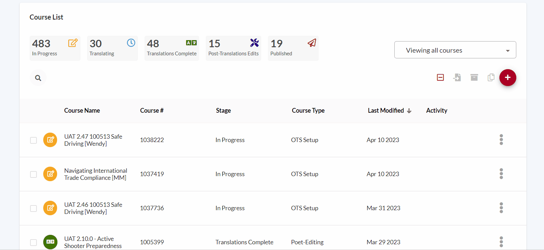Click orange edit icon for UAT 2.46 course
The image size is (544, 250).
pyautogui.click(x=50, y=208)
